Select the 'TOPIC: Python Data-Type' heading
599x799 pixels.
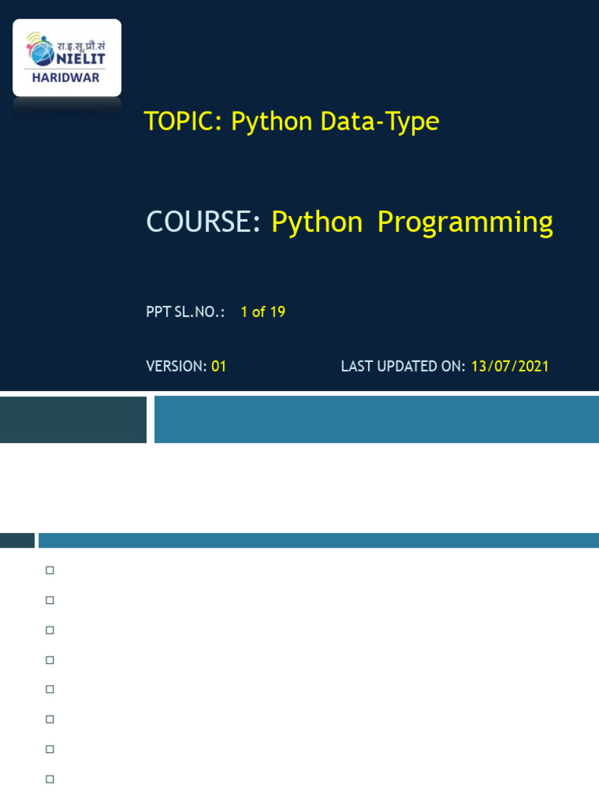pos(291,122)
